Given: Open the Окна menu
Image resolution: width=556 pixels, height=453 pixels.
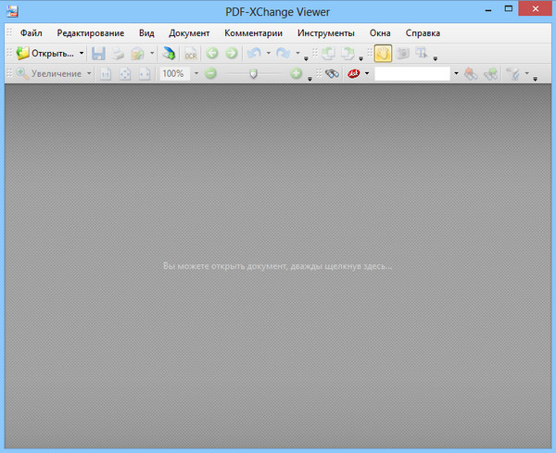Looking at the screenshot, I should click(x=380, y=33).
